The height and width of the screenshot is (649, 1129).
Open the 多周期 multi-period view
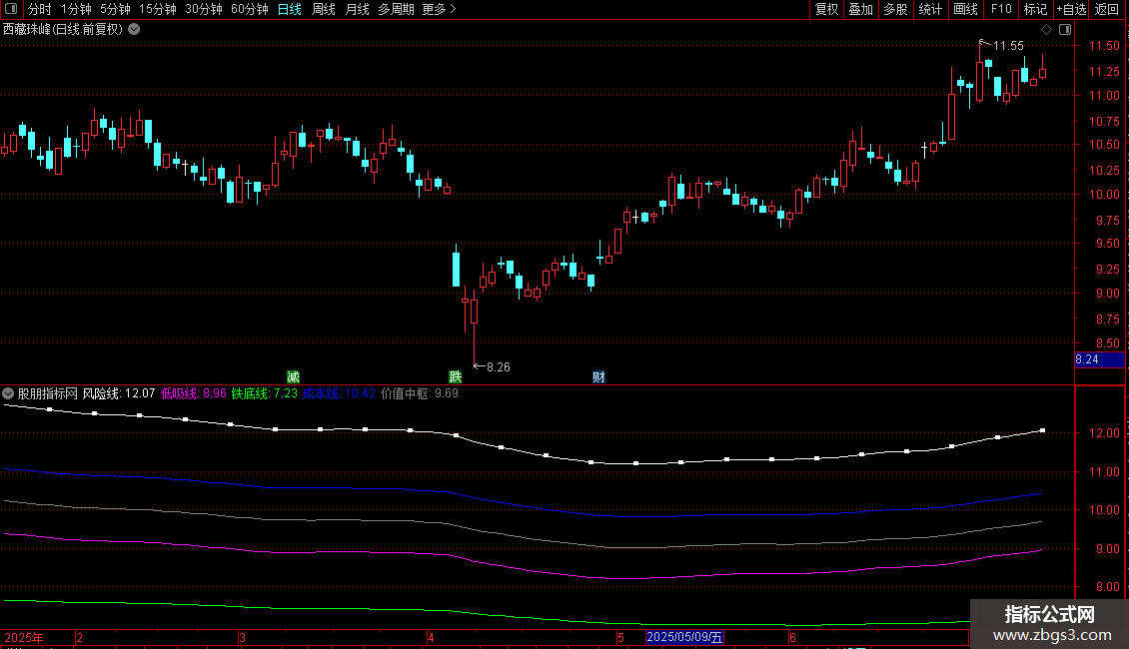[396, 9]
